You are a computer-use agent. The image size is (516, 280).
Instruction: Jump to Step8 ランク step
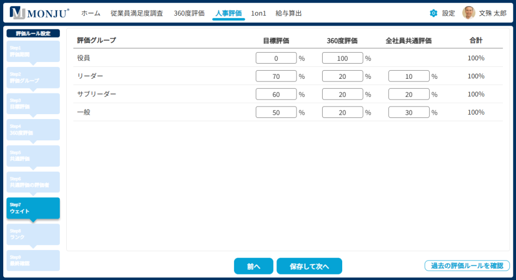pos(33,234)
